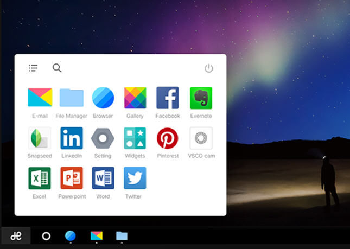Open the E-mail app in launcher

40,97
